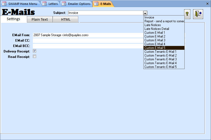Uncheck the Delivery Receipt checkbox
Screen dimensions: 211x140
pos(34,51)
